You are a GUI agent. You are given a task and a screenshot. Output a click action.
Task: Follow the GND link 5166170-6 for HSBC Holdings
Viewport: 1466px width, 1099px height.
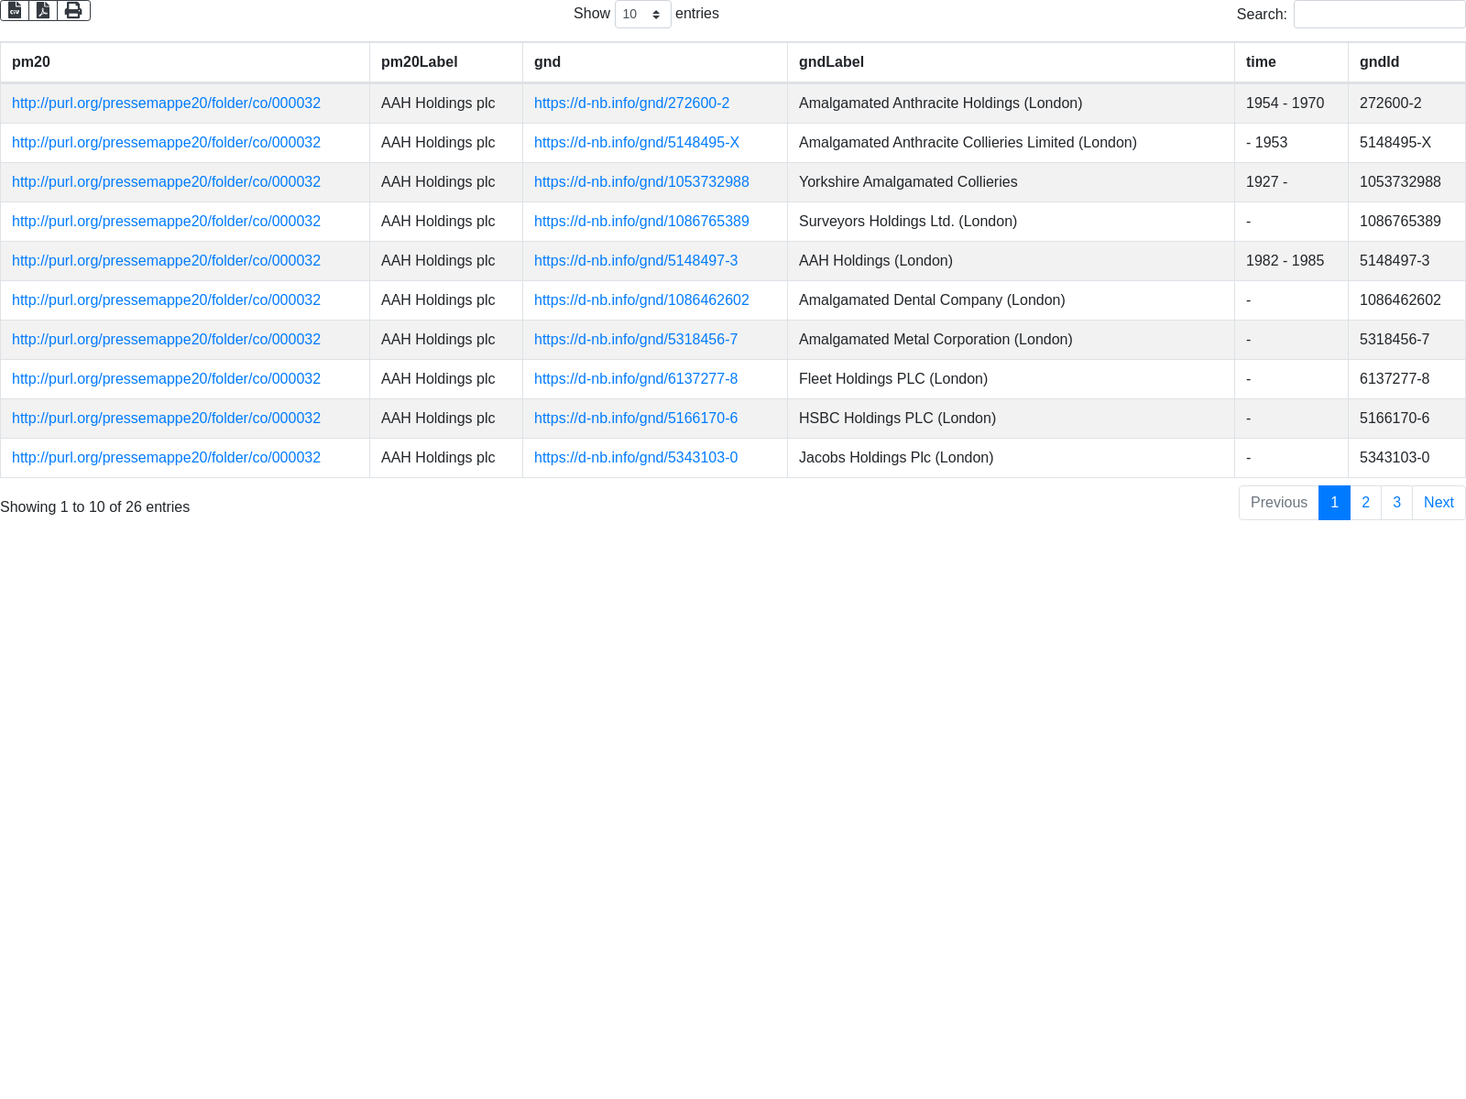pyautogui.click(x=635, y=419)
